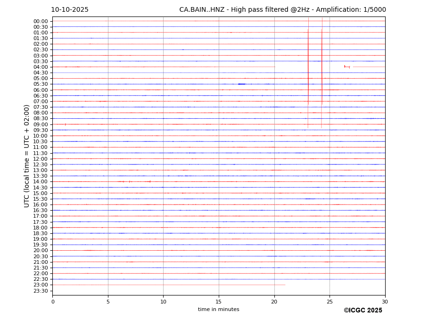Click the 'time in minutes' axis label
The width and height of the screenshot is (437, 328).
pyautogui.click(x=218, y=310)
